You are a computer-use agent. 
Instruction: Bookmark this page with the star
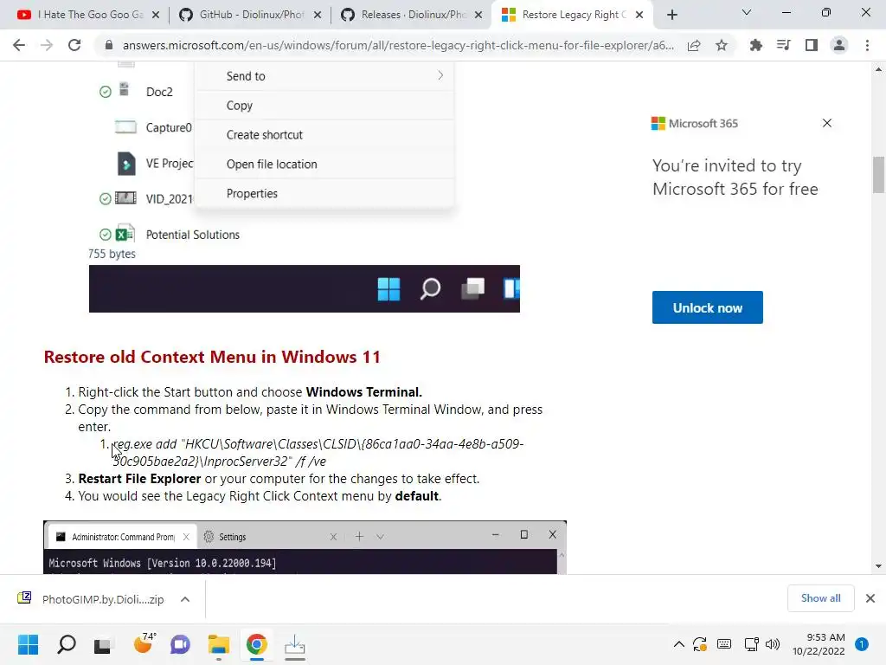point(722,45)
